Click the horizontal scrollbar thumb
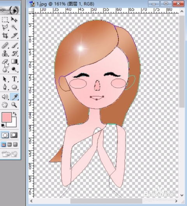 (106, 201)
